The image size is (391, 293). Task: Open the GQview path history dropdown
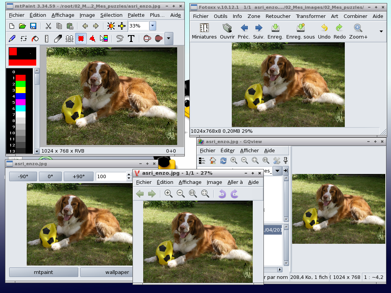coord(277,171)
